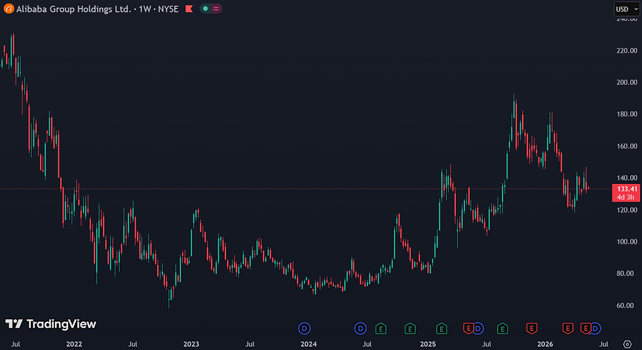Open the USD currency dropdown
642x350 pixels.
(x=626, y=9)
